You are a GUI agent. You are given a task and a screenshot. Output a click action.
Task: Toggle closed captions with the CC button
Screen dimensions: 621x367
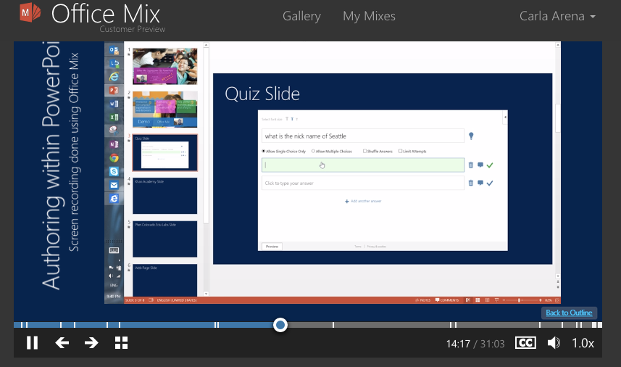click(x=525, y=343)
